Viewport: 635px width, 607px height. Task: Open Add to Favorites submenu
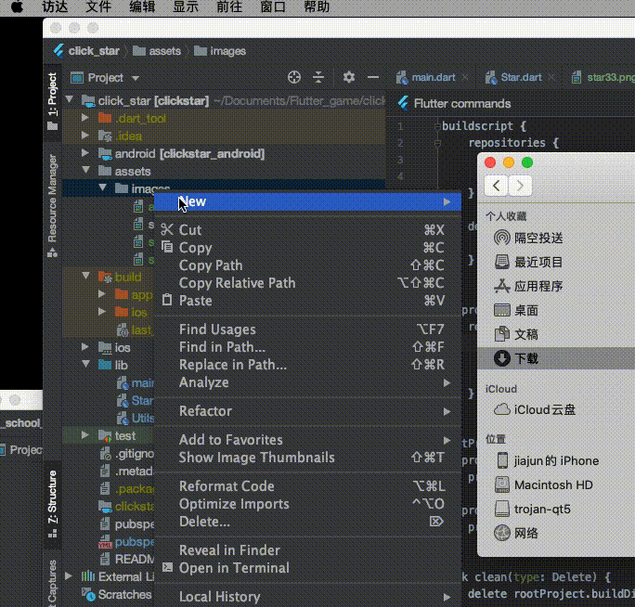pos(307,440)
